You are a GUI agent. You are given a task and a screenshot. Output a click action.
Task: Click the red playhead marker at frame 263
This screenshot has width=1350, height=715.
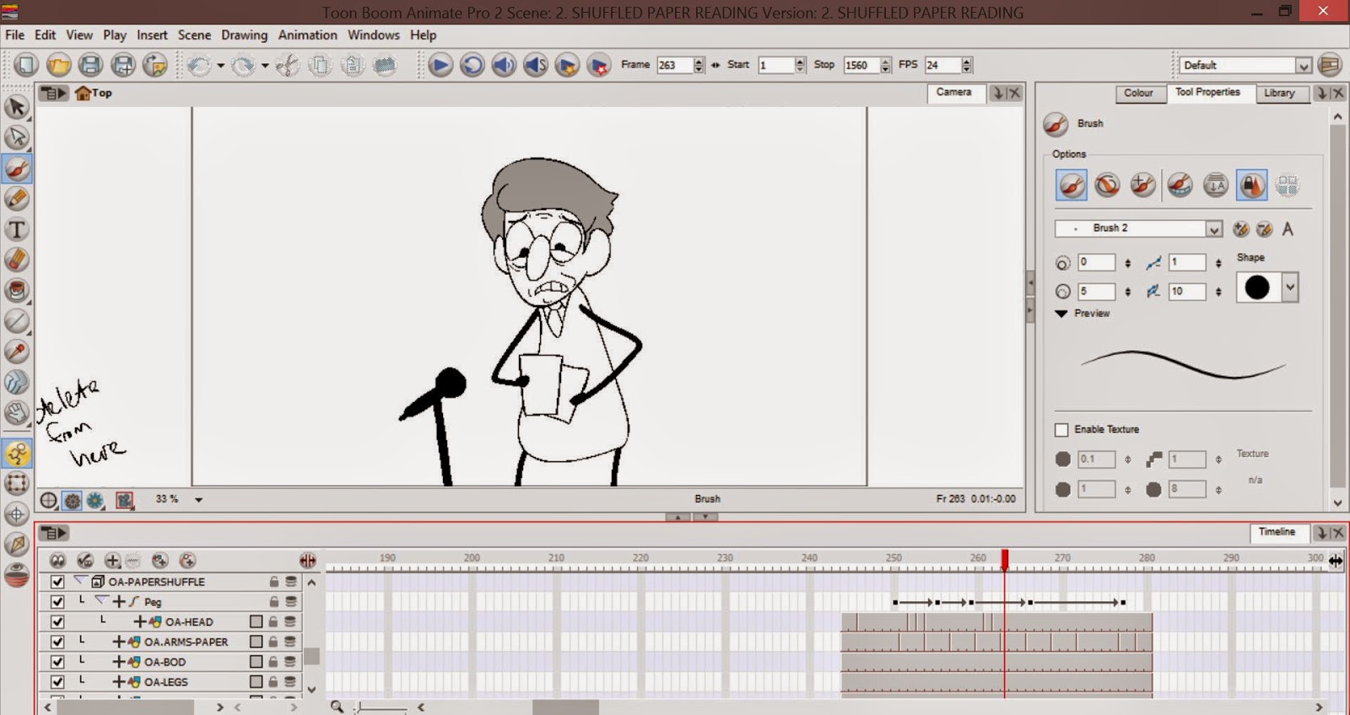1004,559
